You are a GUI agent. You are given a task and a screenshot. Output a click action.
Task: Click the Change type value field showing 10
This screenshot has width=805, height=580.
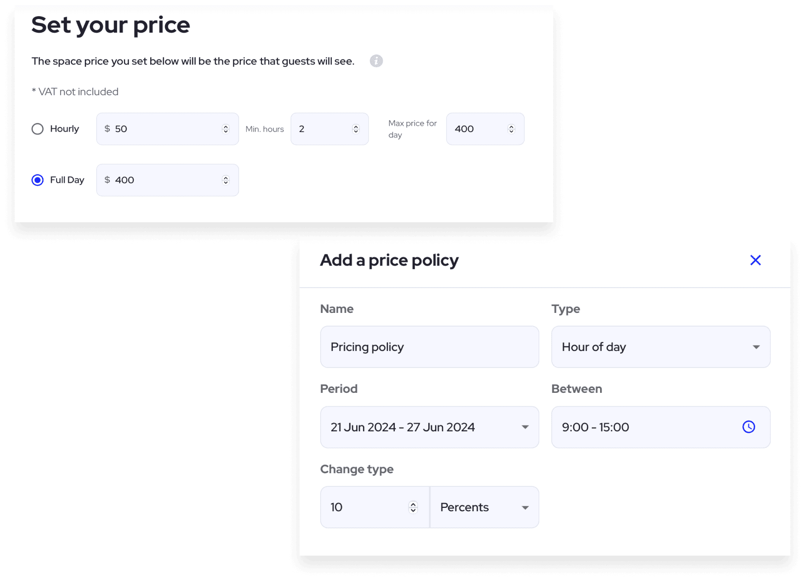[x=366, y=507]
